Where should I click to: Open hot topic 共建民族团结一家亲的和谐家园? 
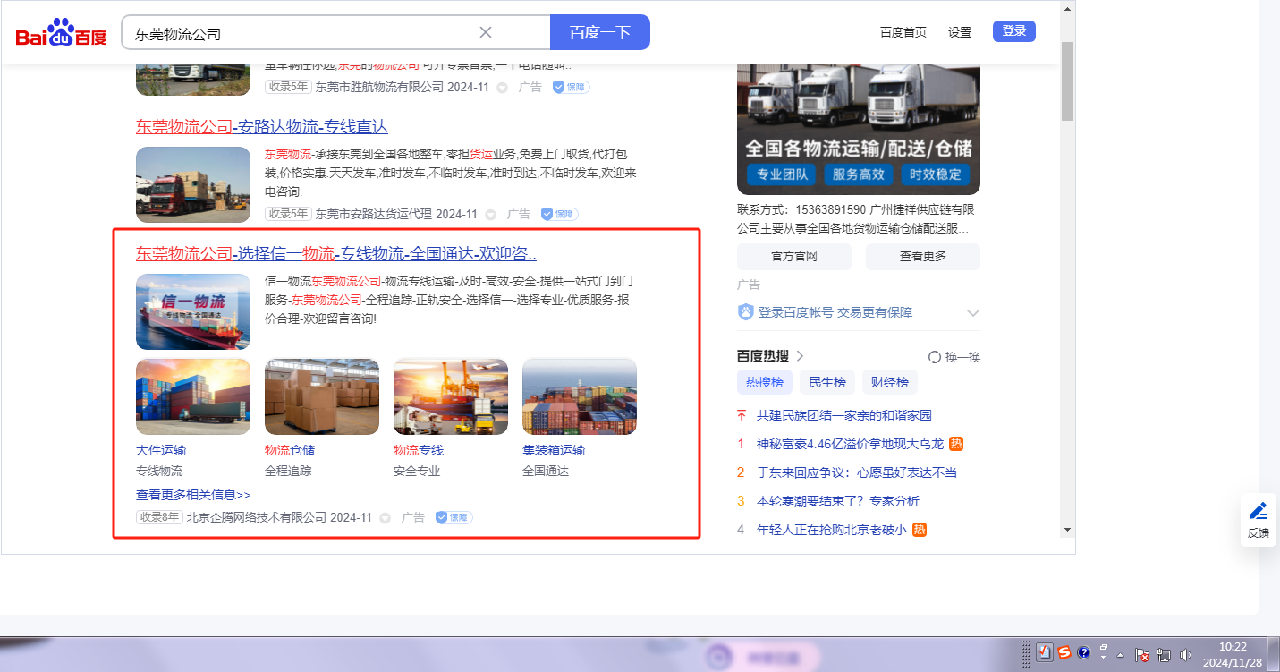point(844,415)
